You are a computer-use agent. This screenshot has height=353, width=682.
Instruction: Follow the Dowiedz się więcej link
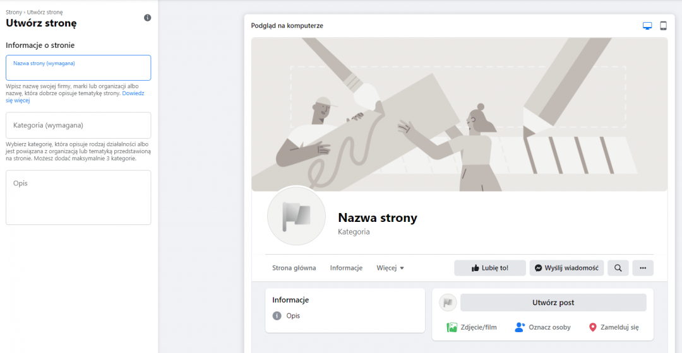[x=133, y=93]
